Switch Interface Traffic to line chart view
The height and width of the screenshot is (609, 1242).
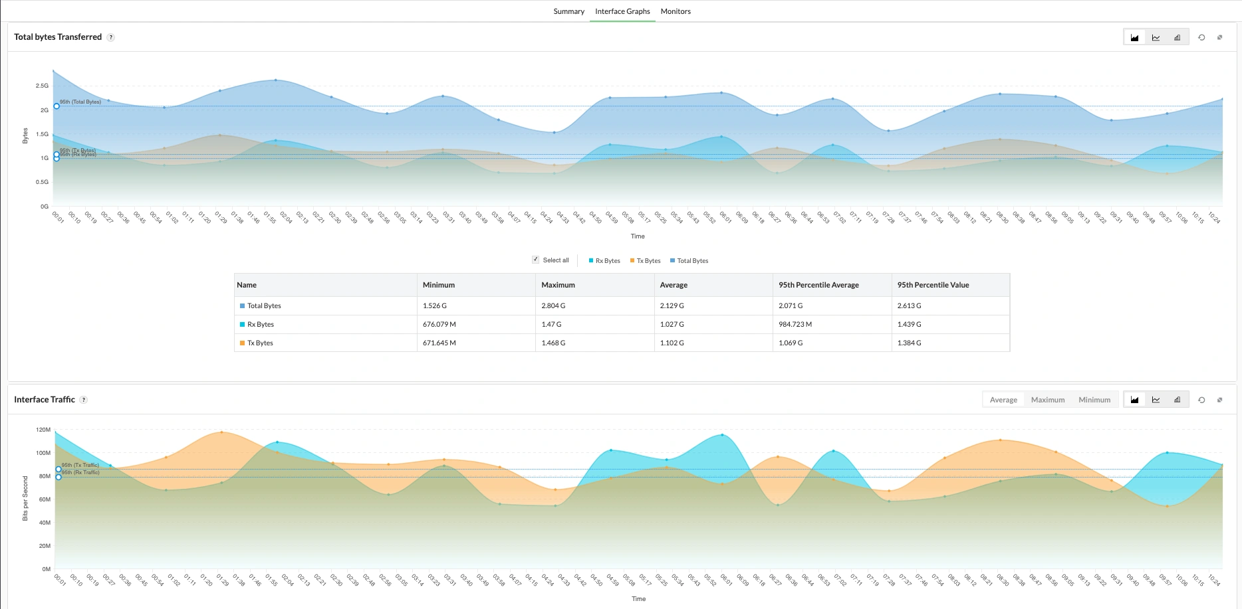(1156, 399)
